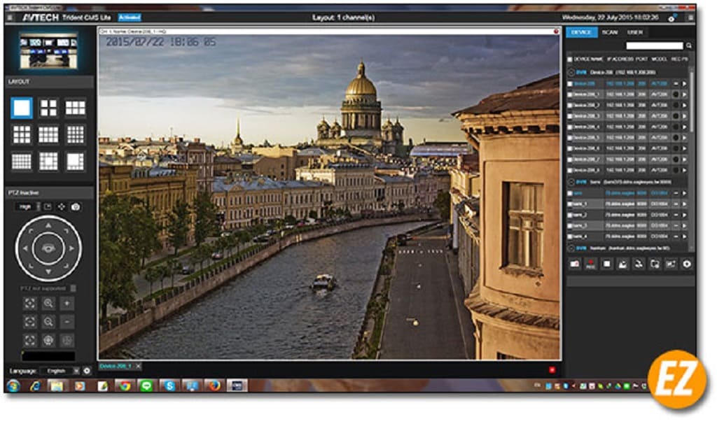717x424 pixels.
Task: Tick the checkbox for Device-208_5
Action: point(570,138)
